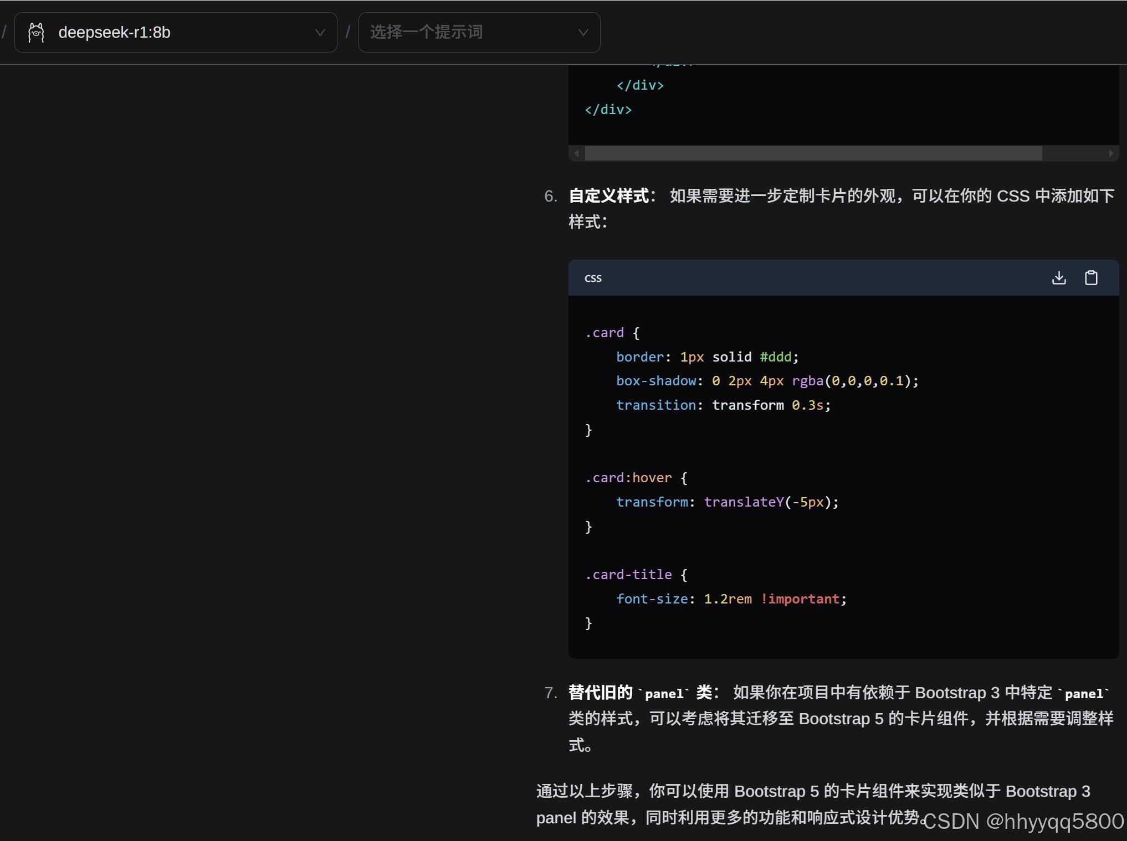Click the #ddd color value in the border rule
Viewport: 1127px width, 841px height.
776,357
